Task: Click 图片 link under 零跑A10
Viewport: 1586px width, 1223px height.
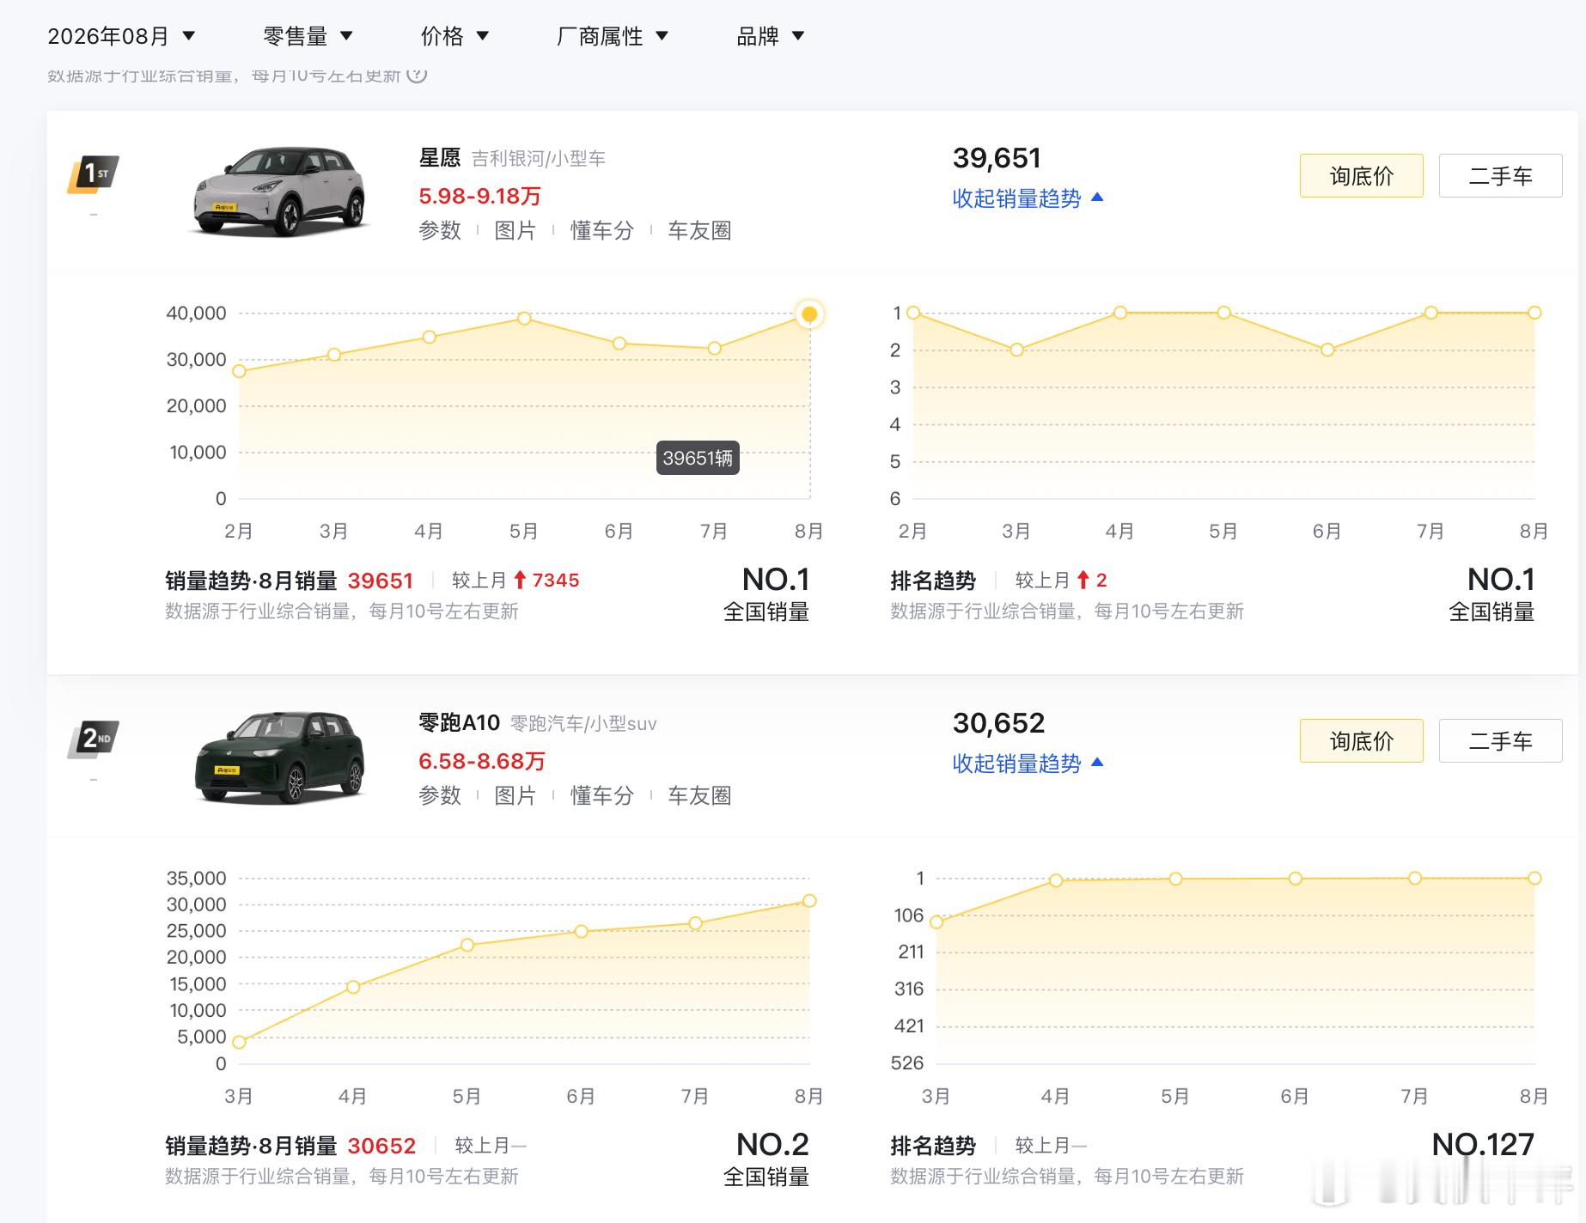Action: point(515,795)
